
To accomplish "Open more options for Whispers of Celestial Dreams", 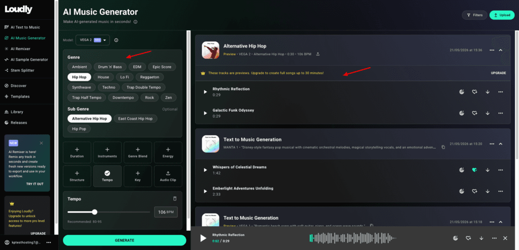I will (500, 170).
